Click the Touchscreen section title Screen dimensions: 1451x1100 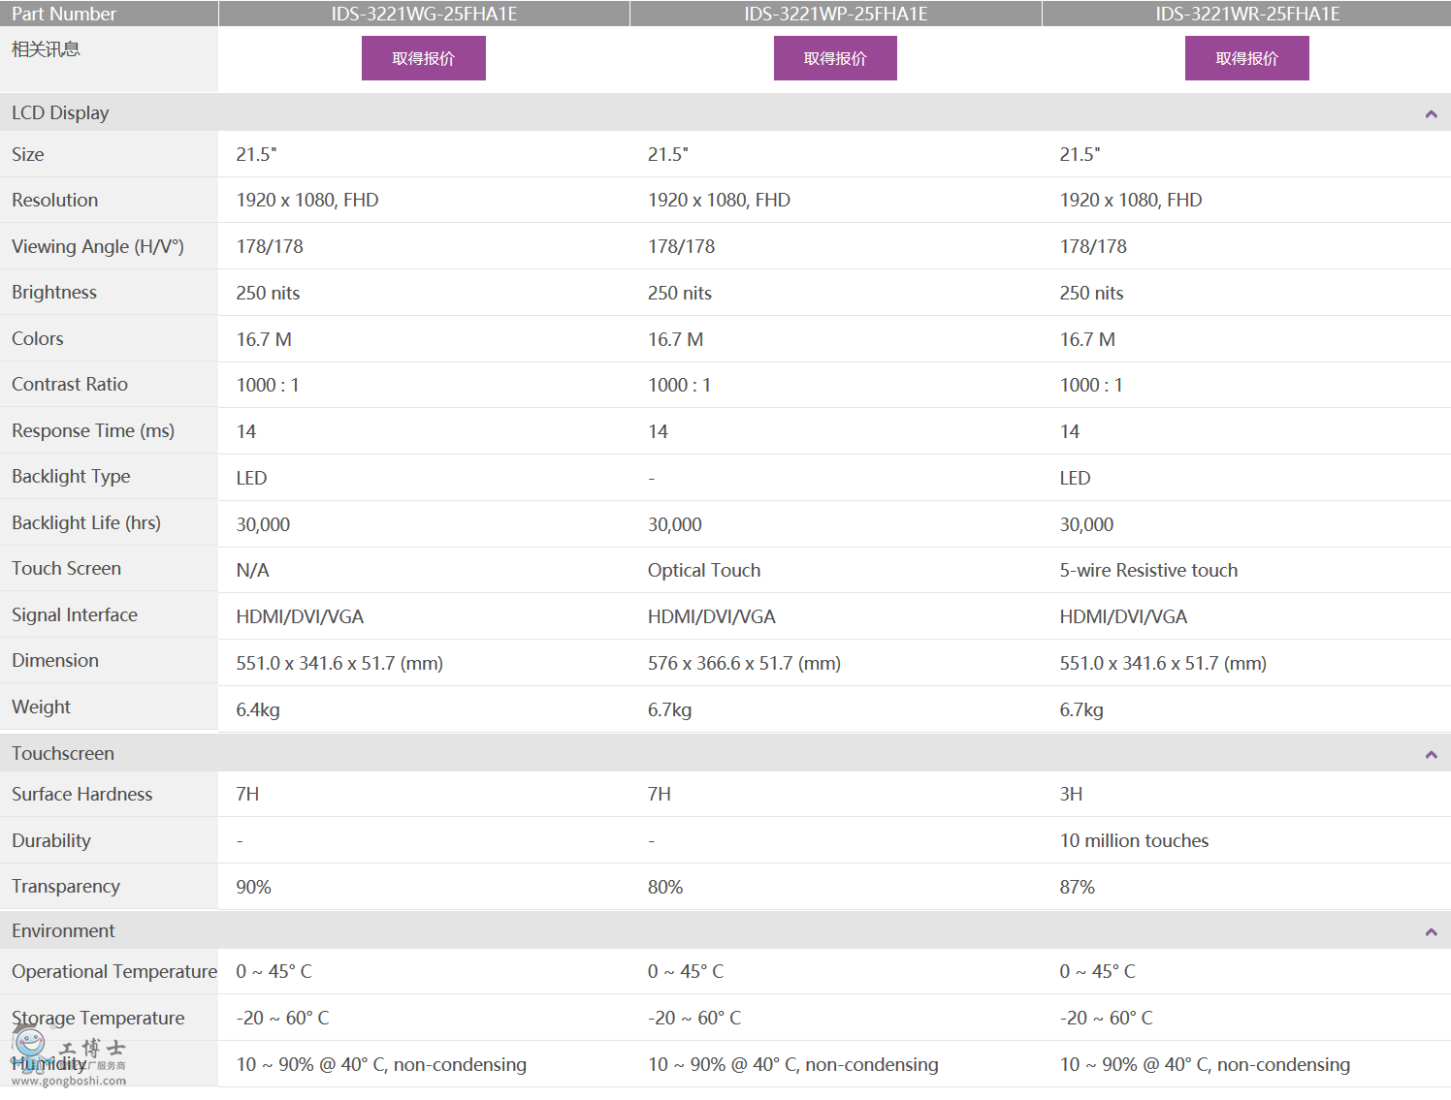63,754
